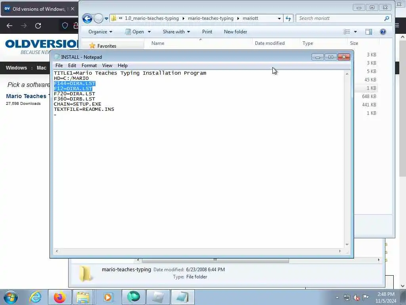The height and width of the screenshot is (305, 406).
Task: Click the Explorer back arrow button
Action: (87, 18)
